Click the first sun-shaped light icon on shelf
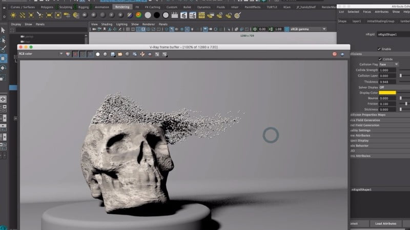This screenshot has height=230, width=410. click(13, 15)
